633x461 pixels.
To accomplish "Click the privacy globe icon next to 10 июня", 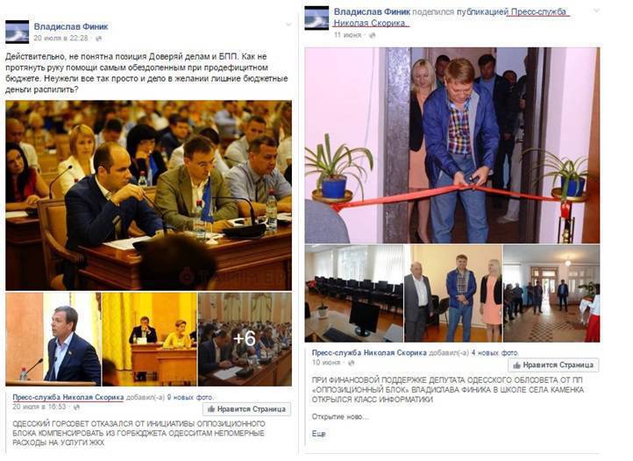I will tap(352, 363).
